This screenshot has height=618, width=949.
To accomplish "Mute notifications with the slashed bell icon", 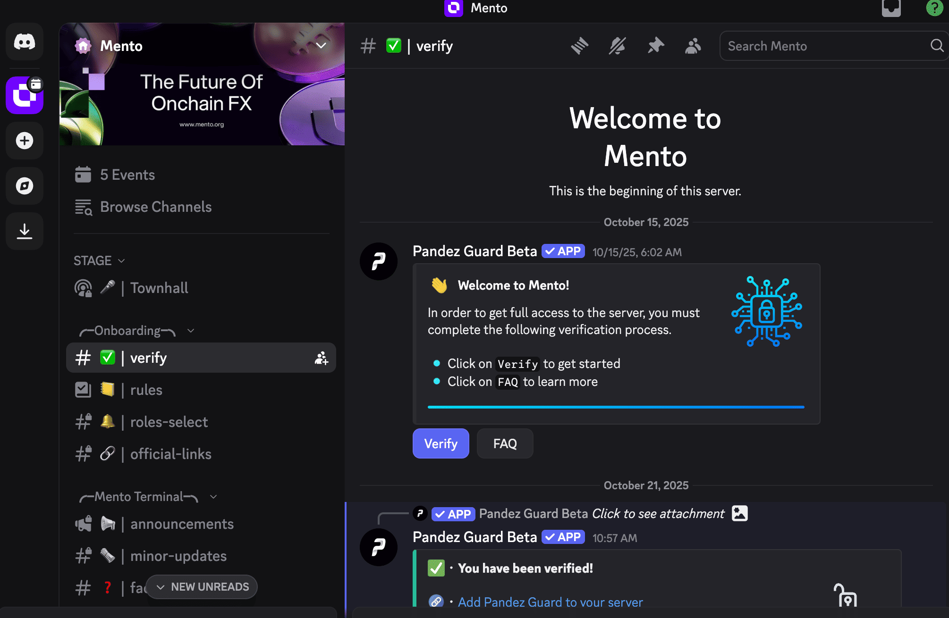I will click(x=618, y=46).
